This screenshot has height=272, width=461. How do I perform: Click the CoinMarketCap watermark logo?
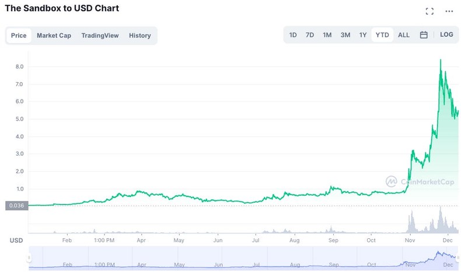click(420, 182)
